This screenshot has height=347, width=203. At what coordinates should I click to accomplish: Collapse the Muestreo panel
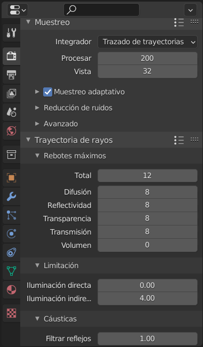28,22
